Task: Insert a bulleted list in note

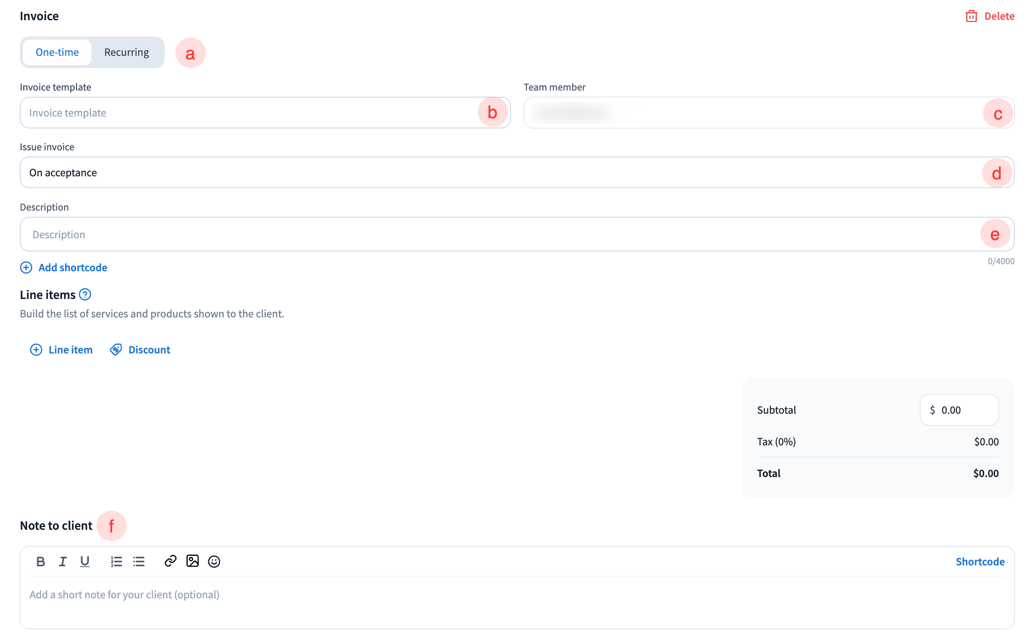Action: click(x=139, y=561)
